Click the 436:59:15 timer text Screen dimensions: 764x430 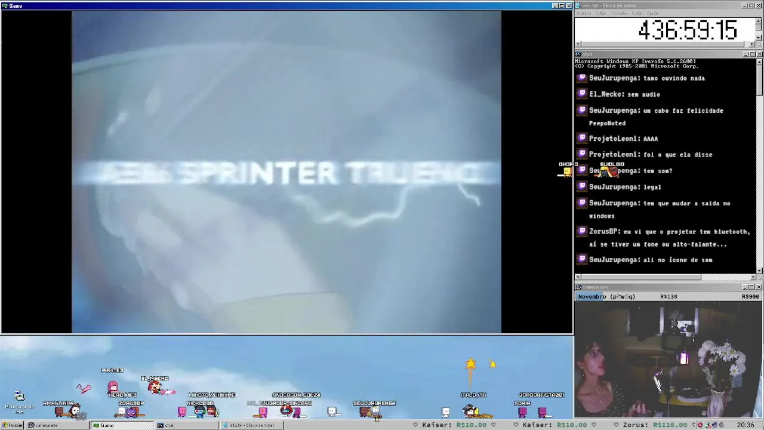click(687, 30)
